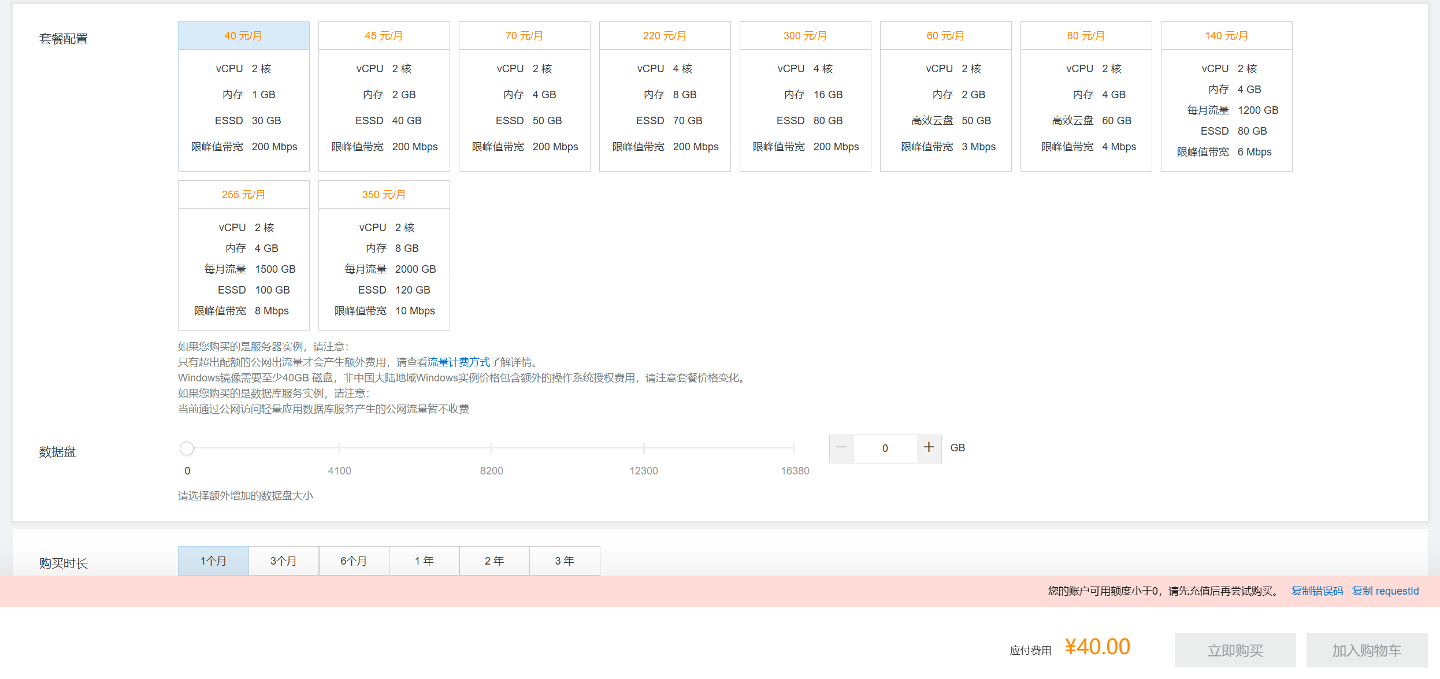Click the data disk slider handle
Image resolution: width=1440 pixels, height=679 pixels.
click(x=187, y=448)
